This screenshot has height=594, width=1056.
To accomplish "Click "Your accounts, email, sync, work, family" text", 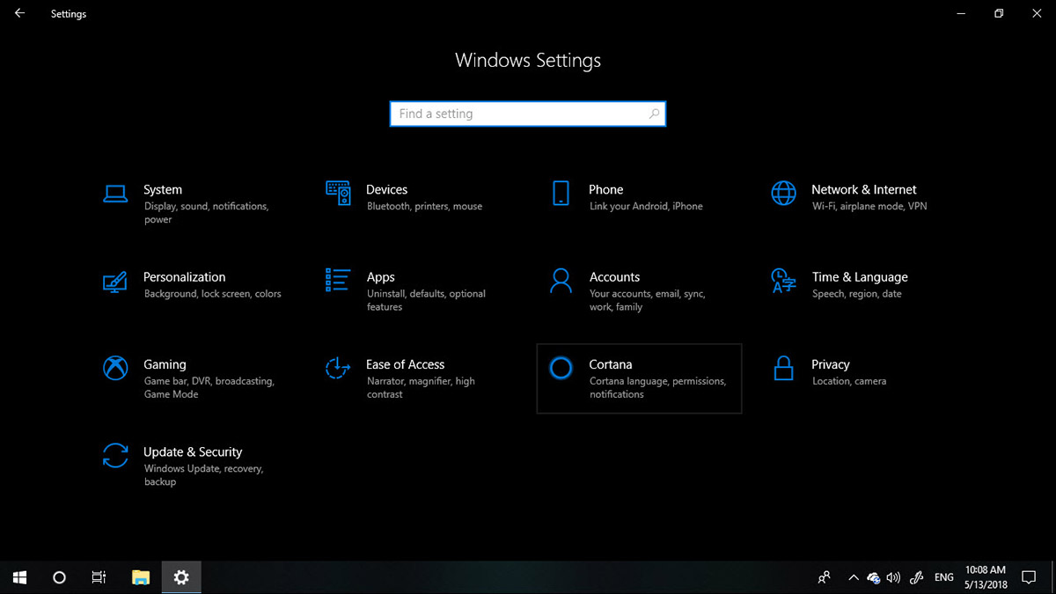I will coord(648,300).
